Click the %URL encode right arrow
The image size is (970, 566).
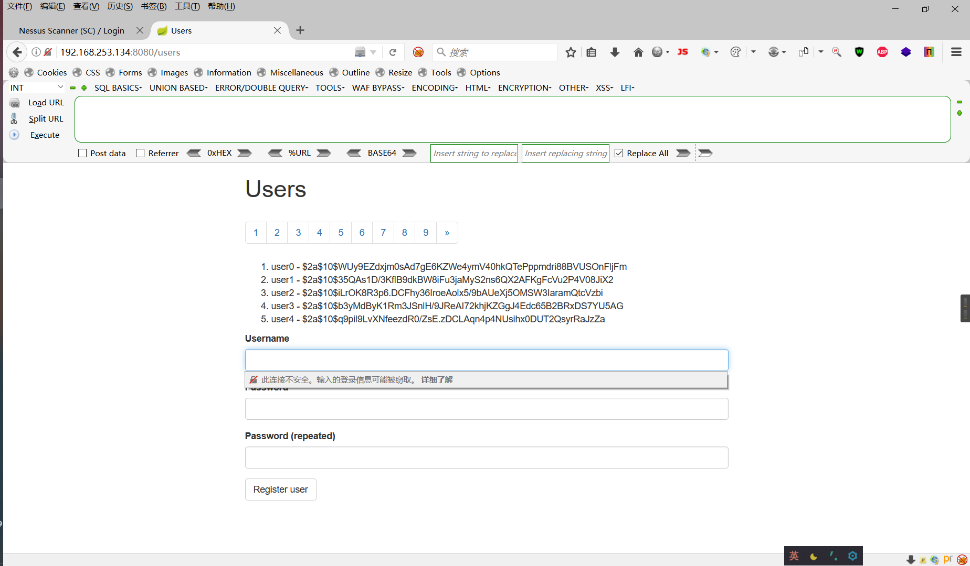pos(324,153)
